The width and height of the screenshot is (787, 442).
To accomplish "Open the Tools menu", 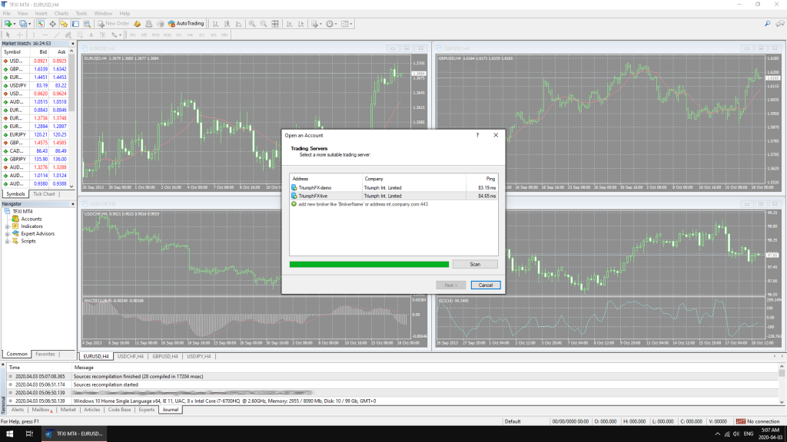I will coord(81,14).
